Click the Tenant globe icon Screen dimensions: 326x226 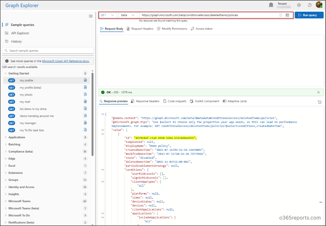[x=271, y=5]
